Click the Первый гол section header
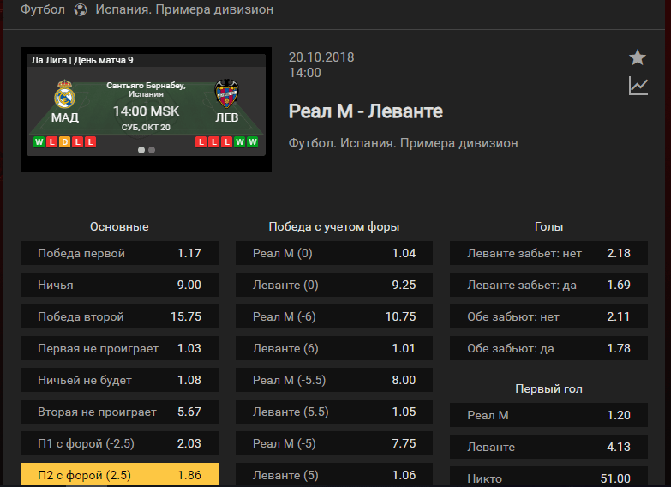The width and height of the screenshot is (671, 487). point(548,388)
